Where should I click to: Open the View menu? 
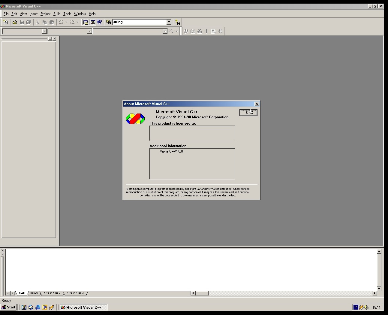click(x=23, y=14)
